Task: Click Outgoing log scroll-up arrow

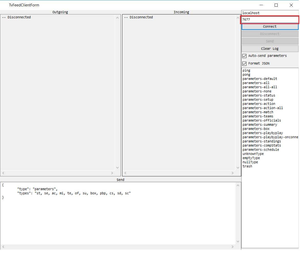Action: coord(117,18)
